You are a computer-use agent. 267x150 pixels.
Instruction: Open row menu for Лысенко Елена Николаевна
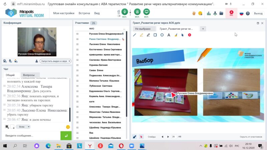tap(77, 44)
